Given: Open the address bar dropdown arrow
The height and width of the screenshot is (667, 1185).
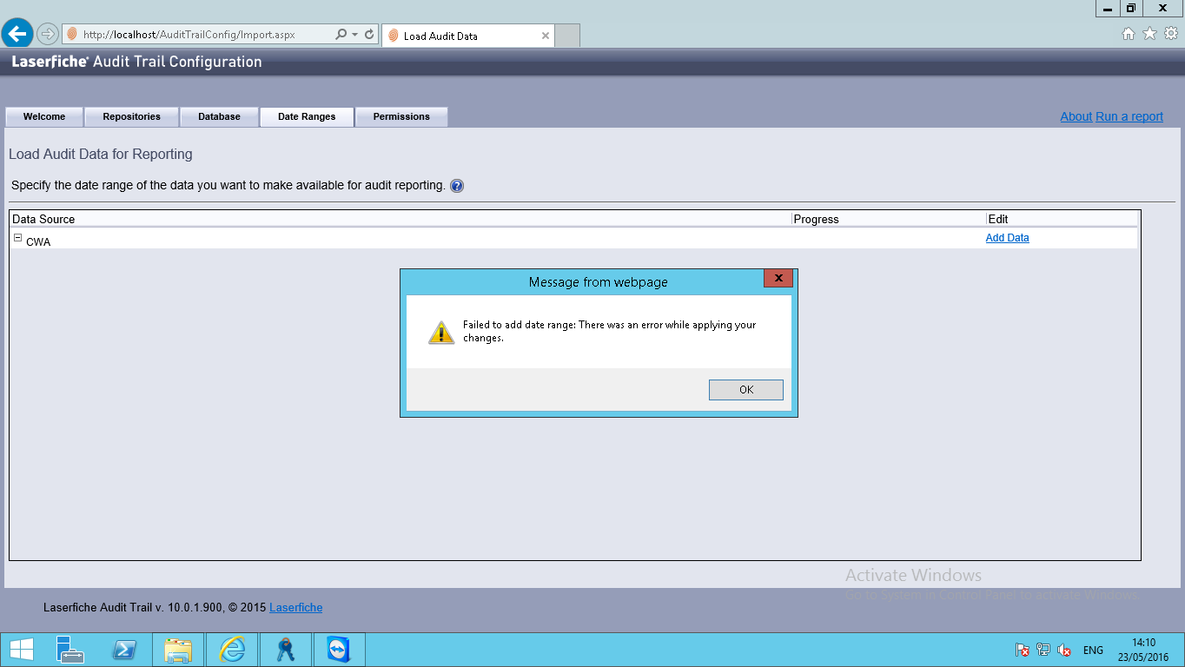Looking at the screenshot, I should point(354,35).
